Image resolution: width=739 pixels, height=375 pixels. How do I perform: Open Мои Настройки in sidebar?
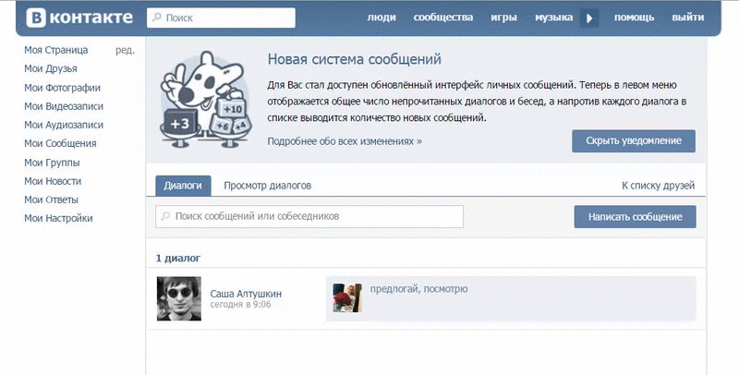point(58,218)
